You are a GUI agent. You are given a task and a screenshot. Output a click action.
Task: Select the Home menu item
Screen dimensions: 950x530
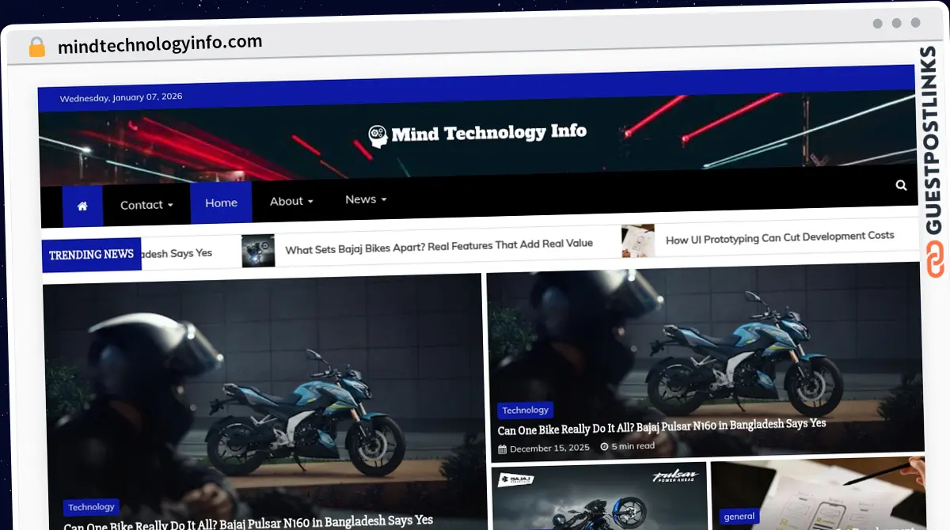tap(221, 203)
